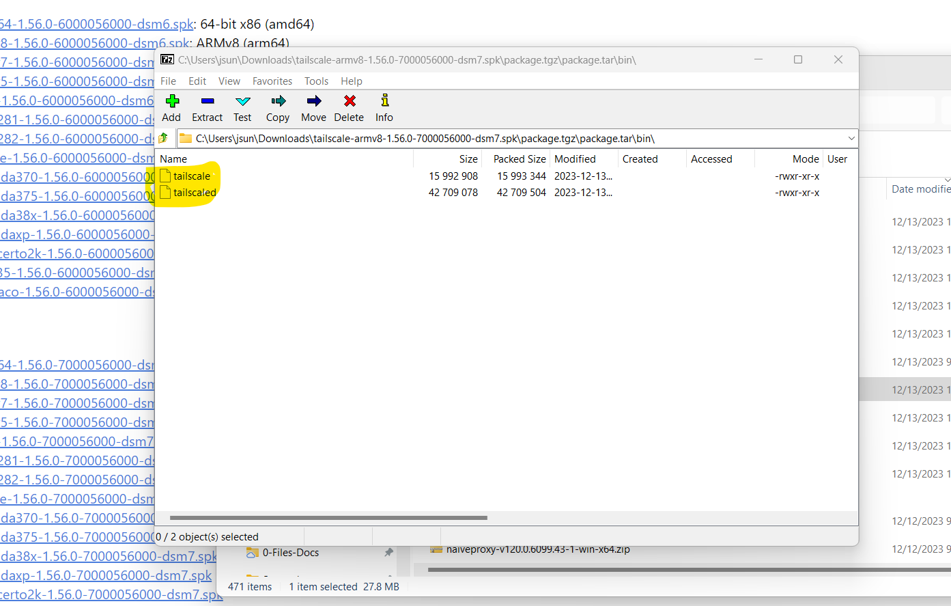Click the red Delete icon
This screenshot has height=606, width=951.
(x=350, y=101)
